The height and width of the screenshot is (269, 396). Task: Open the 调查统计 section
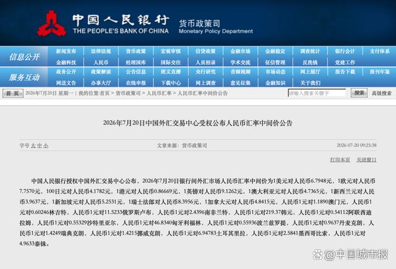coord(310,51)
